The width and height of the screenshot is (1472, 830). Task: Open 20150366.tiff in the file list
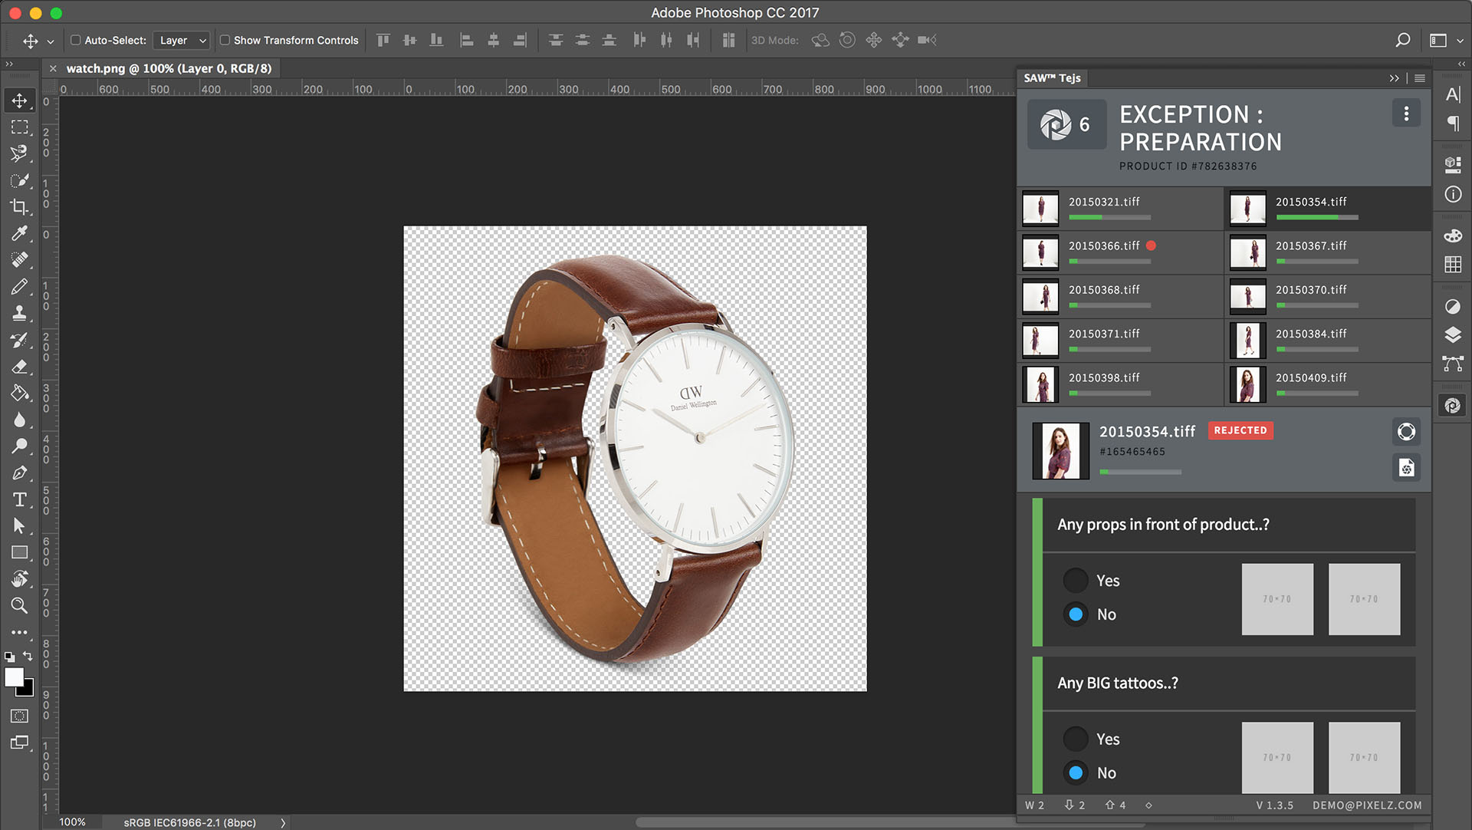tap(1104, 246)
